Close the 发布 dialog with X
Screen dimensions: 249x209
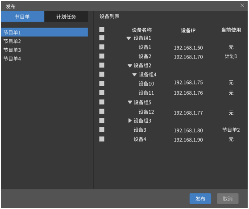[242, 5]
